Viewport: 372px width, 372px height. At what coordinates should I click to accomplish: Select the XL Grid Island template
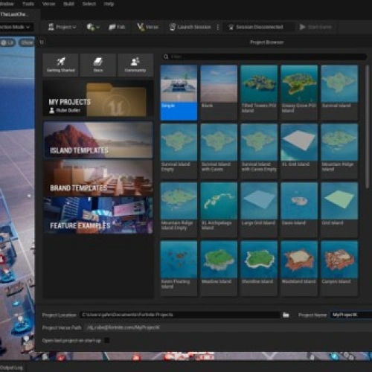coord(299,151)
